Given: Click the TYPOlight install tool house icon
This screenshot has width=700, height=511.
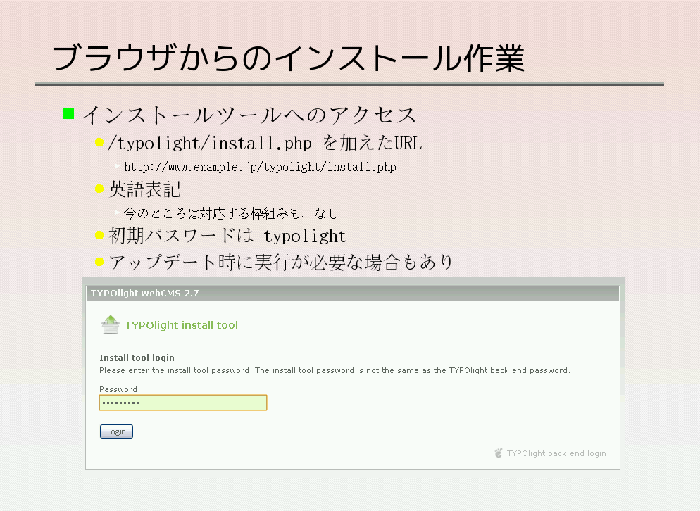Looking at the screenshot, I should [111, 324].
